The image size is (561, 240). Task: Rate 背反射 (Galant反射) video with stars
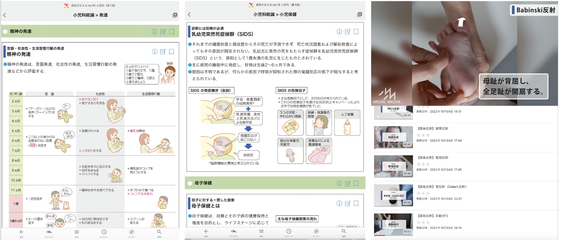point(423,193)
